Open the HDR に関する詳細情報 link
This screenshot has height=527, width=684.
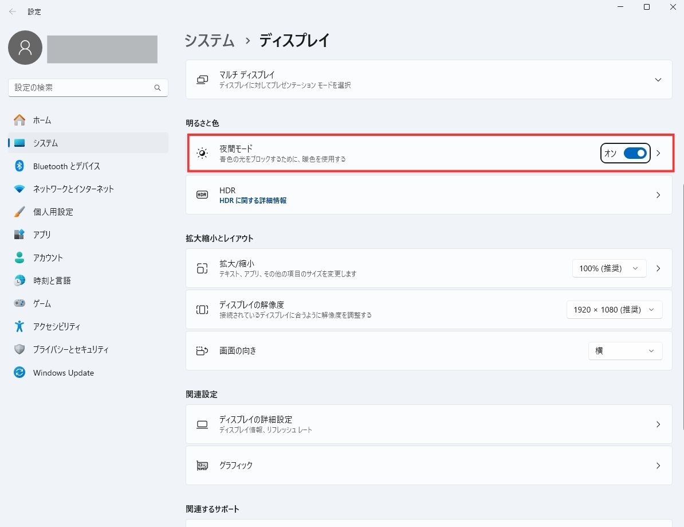click(x=252, y=200)
